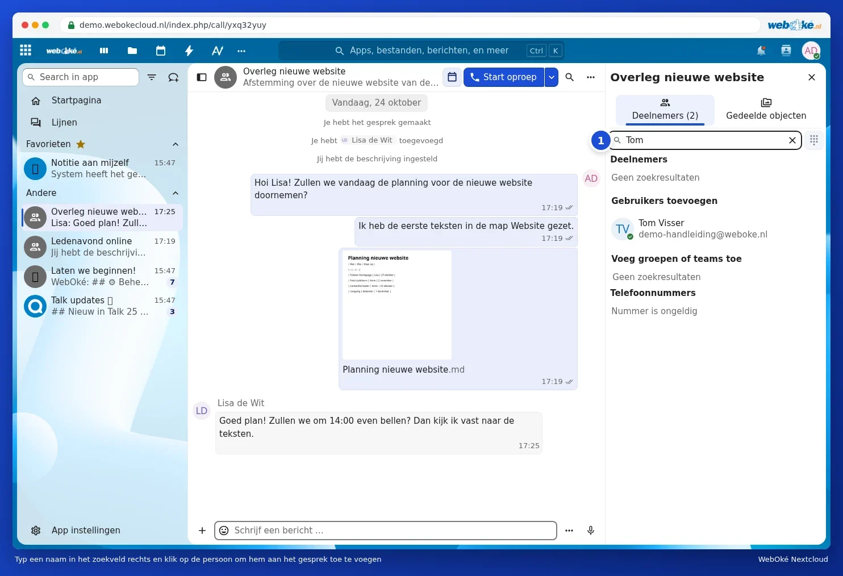The height and width of the screenshot is (576, 843).
Task: Click the plus attachment button
Action: click(202, 531)
